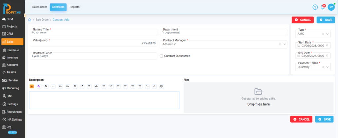The image size is (338, 138).
Task: Toggle bold formatting in Description toolbar
Action: pyautogui.click(x=75, y=86)
